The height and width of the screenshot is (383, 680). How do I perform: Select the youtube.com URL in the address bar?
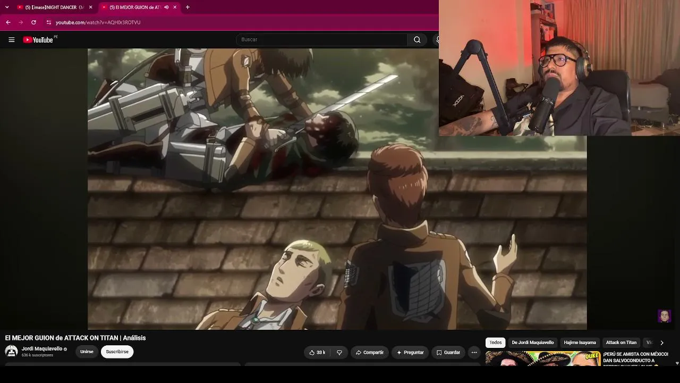click(x=98, y=22)
